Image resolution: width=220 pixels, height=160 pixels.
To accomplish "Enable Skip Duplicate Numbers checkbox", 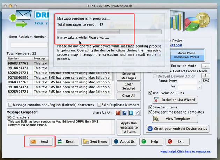I will (99, 105).
